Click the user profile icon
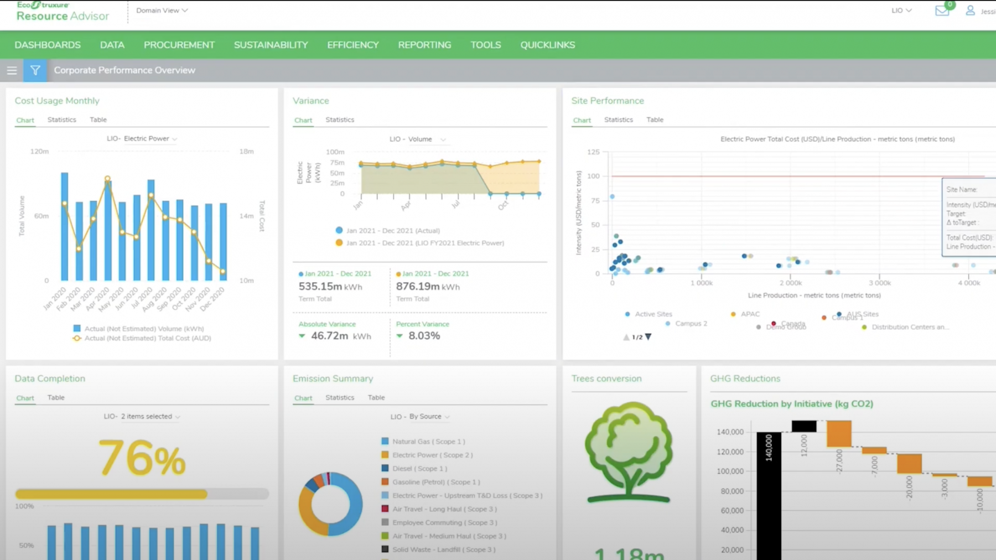The width and height of the screenshot is (996, 560). pos(970,11)
